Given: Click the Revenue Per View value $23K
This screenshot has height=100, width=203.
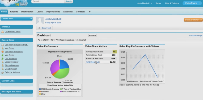Looking at the screenshot, I should [x=113, y=59].
